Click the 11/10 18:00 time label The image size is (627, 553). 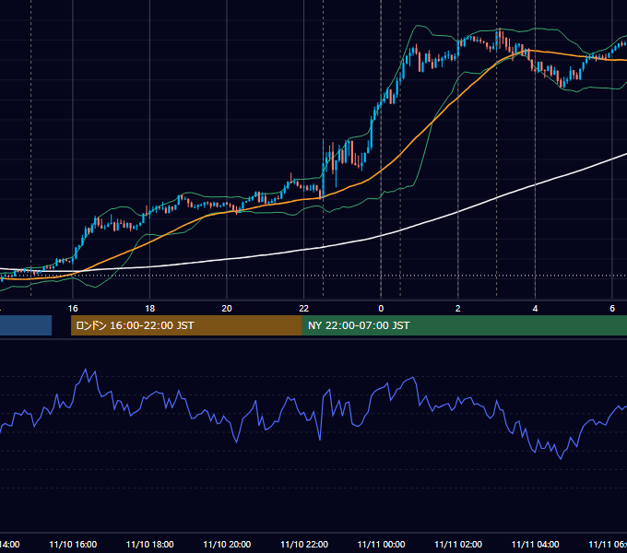(150, 544)
